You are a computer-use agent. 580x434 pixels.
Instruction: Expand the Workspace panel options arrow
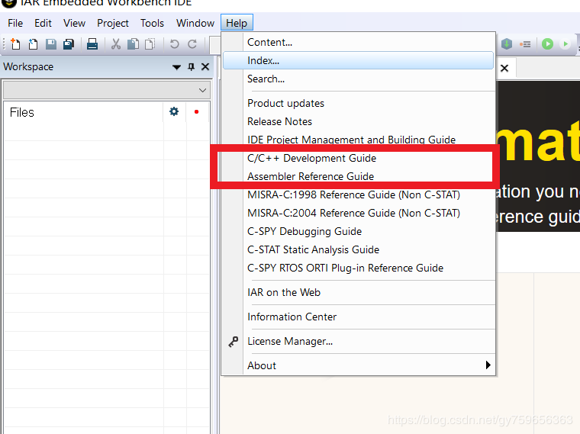pos(176,67)
